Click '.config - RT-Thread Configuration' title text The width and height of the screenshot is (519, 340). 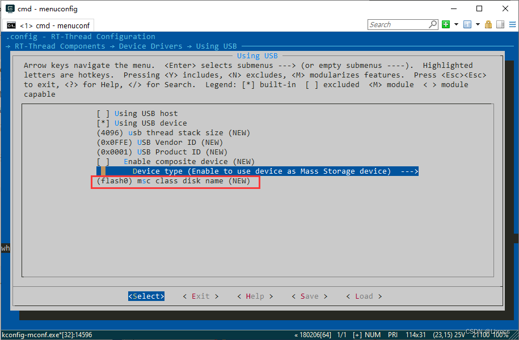click(x=81, y=37)
